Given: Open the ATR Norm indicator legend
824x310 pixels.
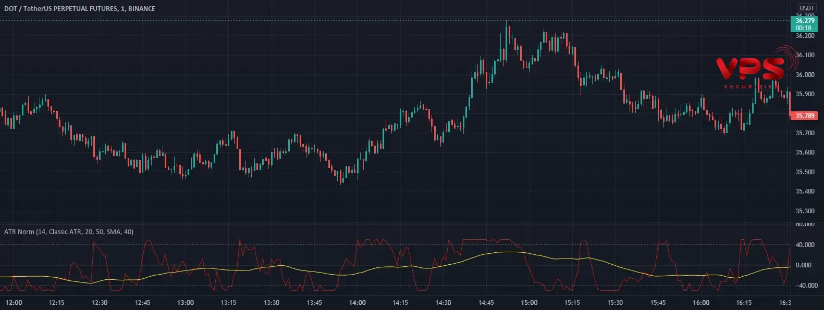Looking at the screenshot, I should 69,231.
